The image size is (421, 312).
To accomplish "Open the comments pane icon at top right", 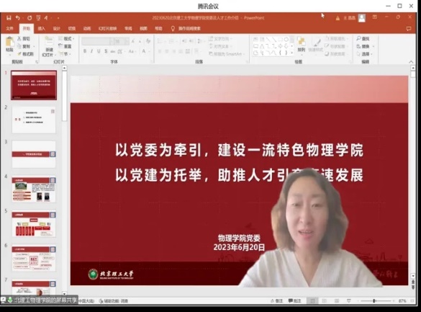I will coord(409,29).
